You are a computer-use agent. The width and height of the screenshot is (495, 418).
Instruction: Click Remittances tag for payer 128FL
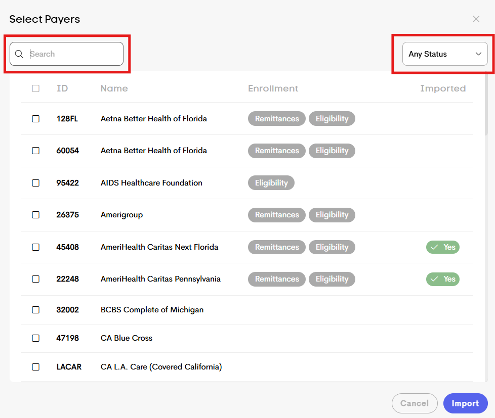click(x=277, y=119)
